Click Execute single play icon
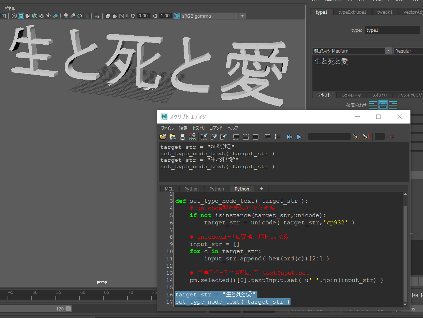The width and height of the screenshot is (423, 318). click(x=299, y=137)
